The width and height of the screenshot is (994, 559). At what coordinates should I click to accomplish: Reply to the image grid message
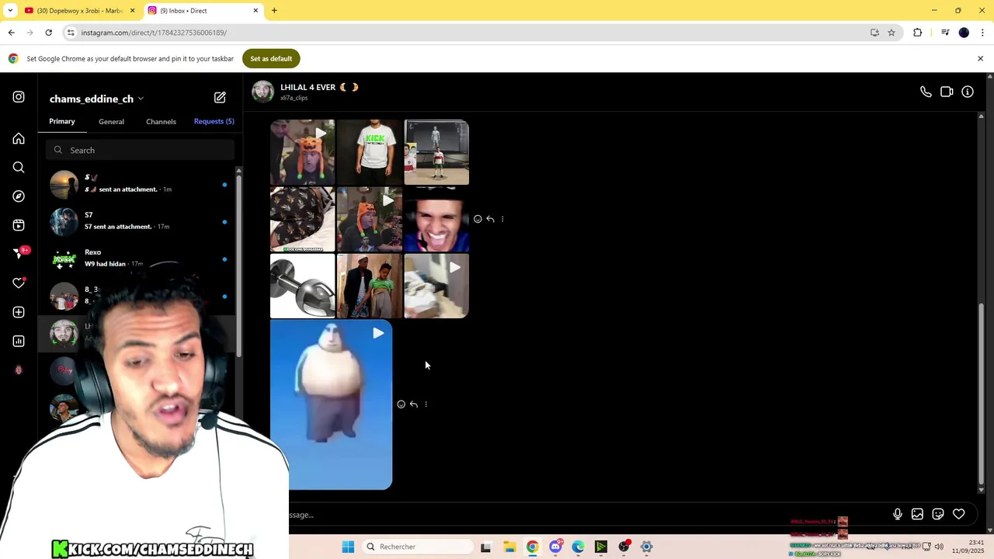coord(490,219)
